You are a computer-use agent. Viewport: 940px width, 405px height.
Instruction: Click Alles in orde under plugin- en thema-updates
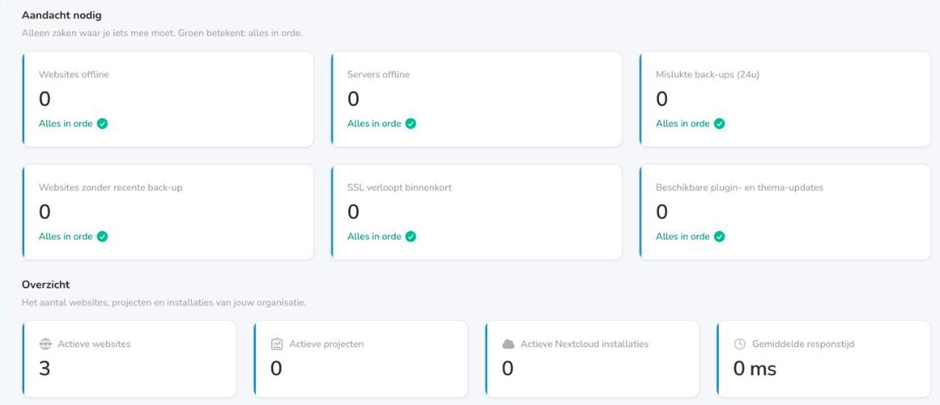[x=683, y=236]
